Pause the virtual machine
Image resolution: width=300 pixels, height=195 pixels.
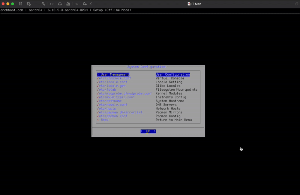click(x=20, y=4)
